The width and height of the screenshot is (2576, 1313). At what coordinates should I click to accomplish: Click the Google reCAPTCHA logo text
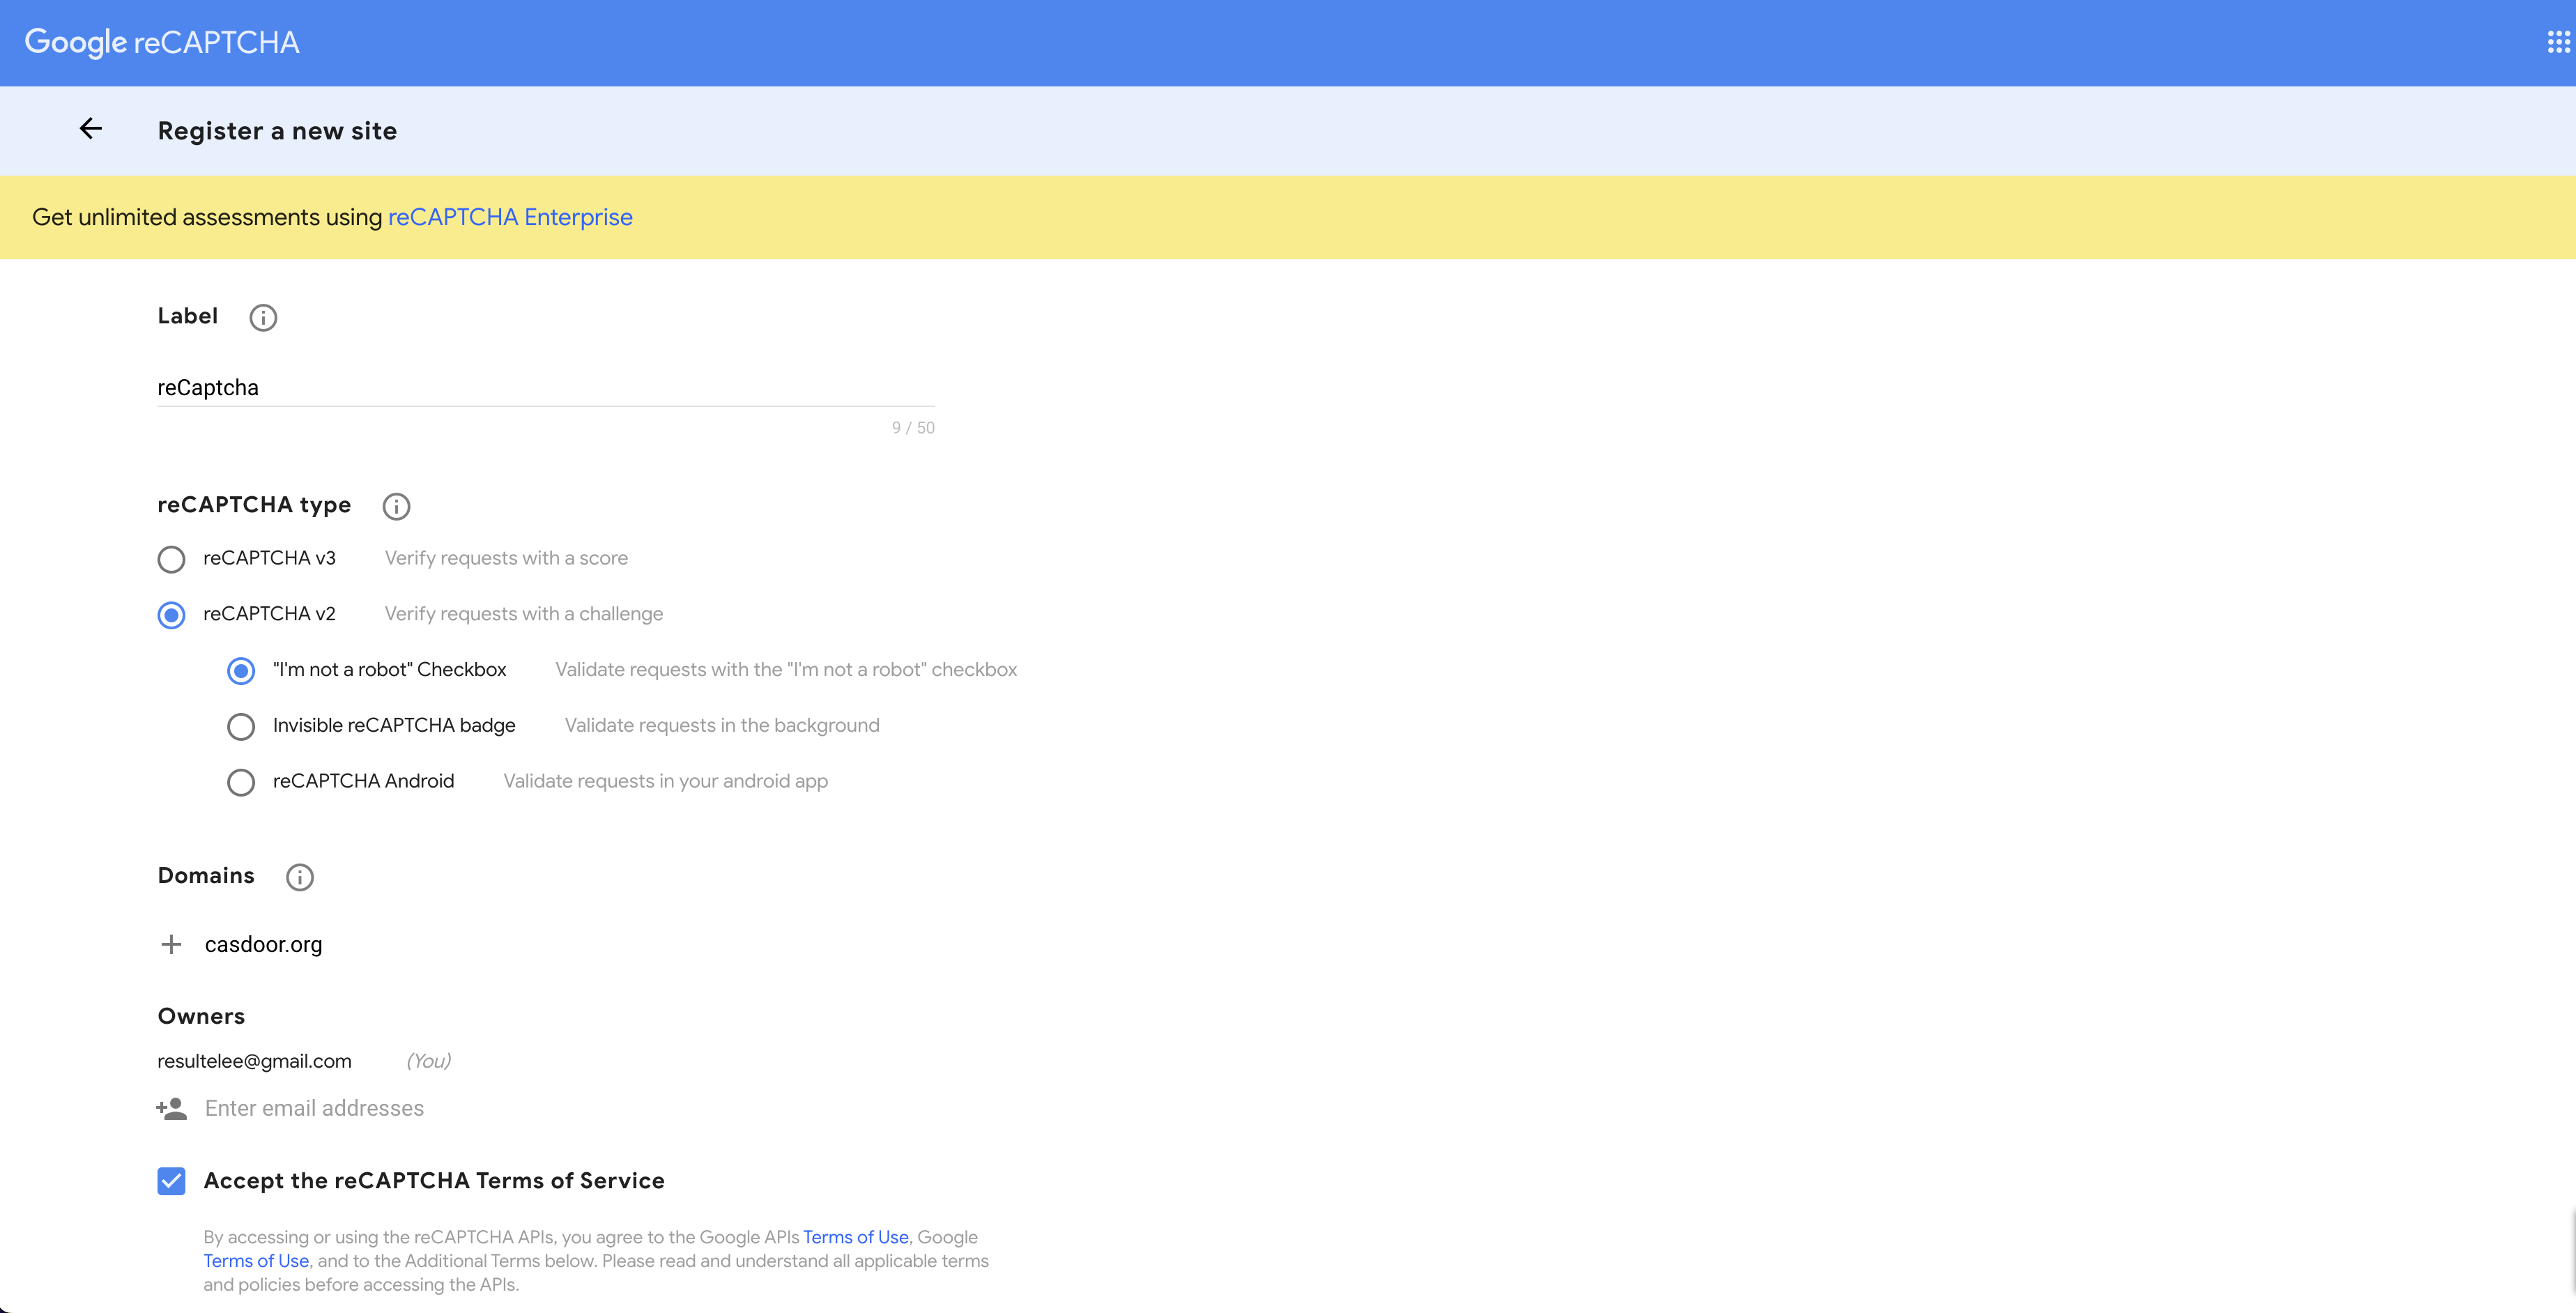pyautogui.click(x=162, y=43)
